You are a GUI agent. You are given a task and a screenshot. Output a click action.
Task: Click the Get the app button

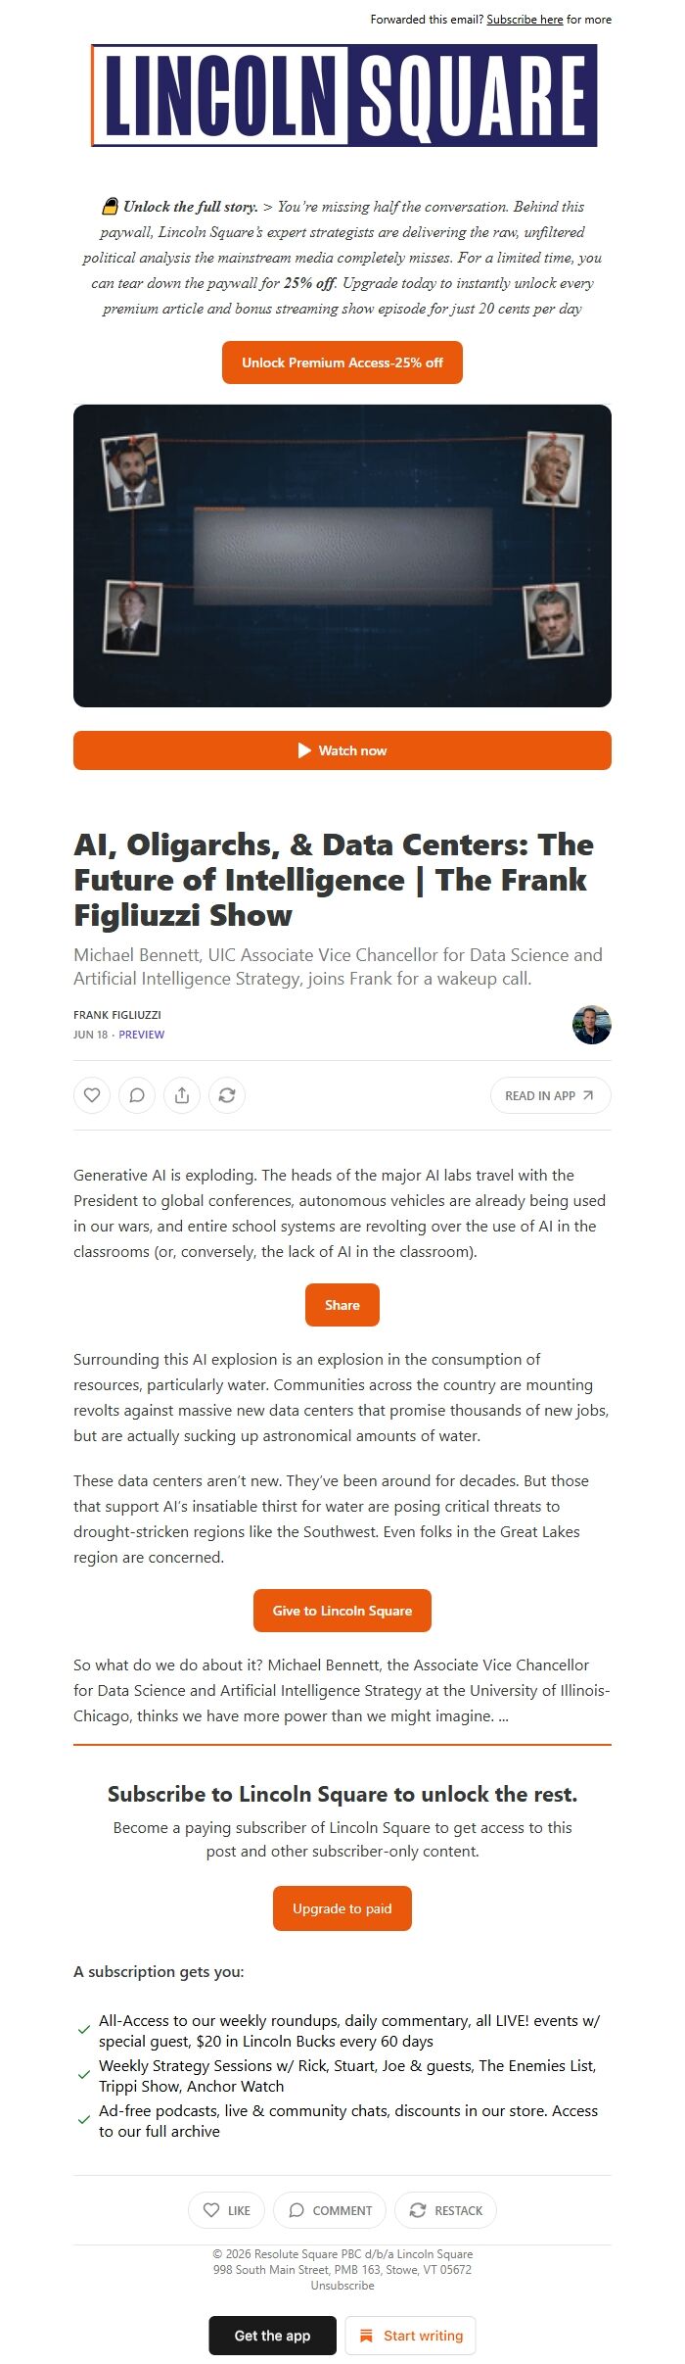click(272, 2336)
